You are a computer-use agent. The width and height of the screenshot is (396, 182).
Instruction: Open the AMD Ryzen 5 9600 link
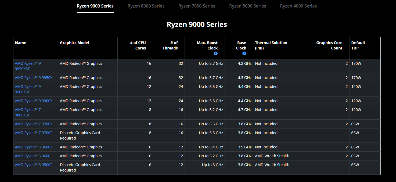pyautogui.click(x=33, y=156)
